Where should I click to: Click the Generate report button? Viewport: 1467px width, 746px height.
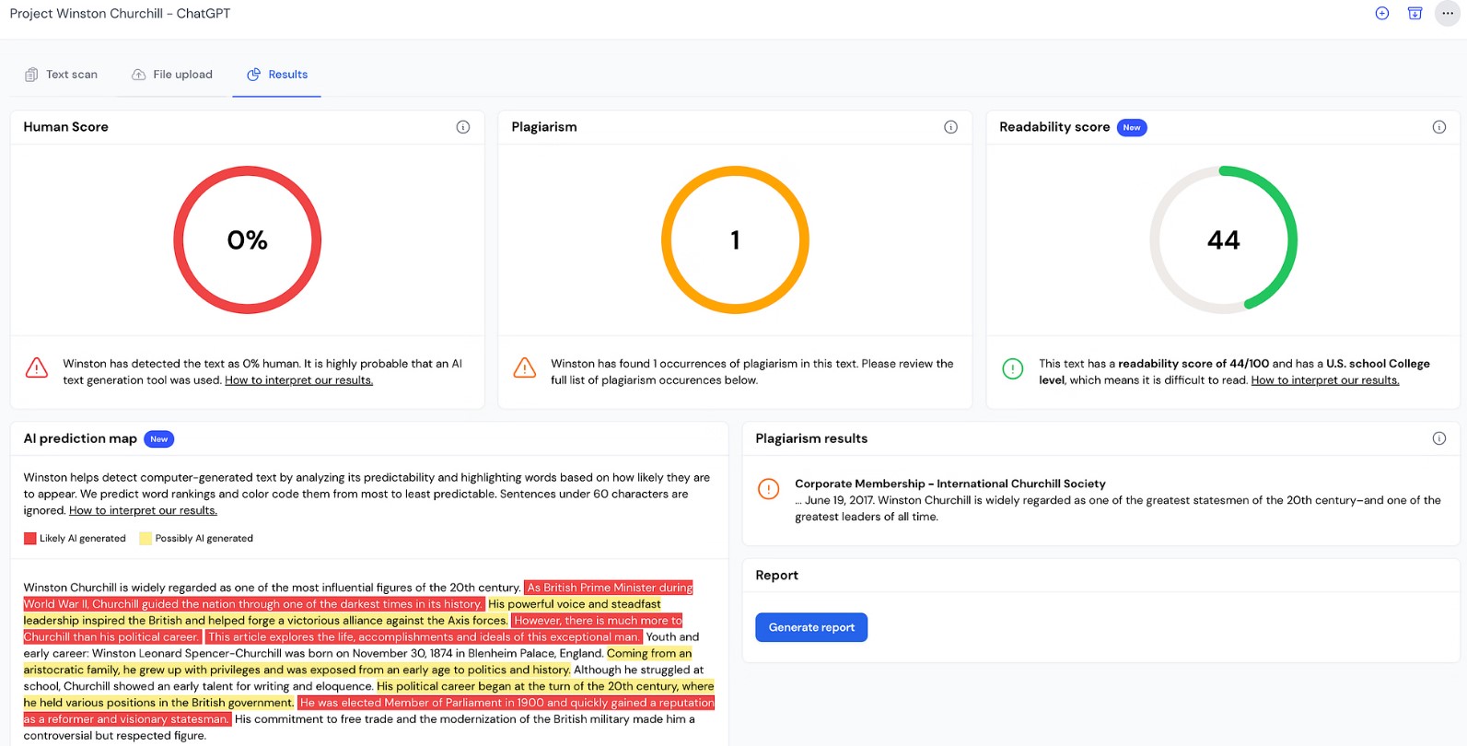coord(811,627)
